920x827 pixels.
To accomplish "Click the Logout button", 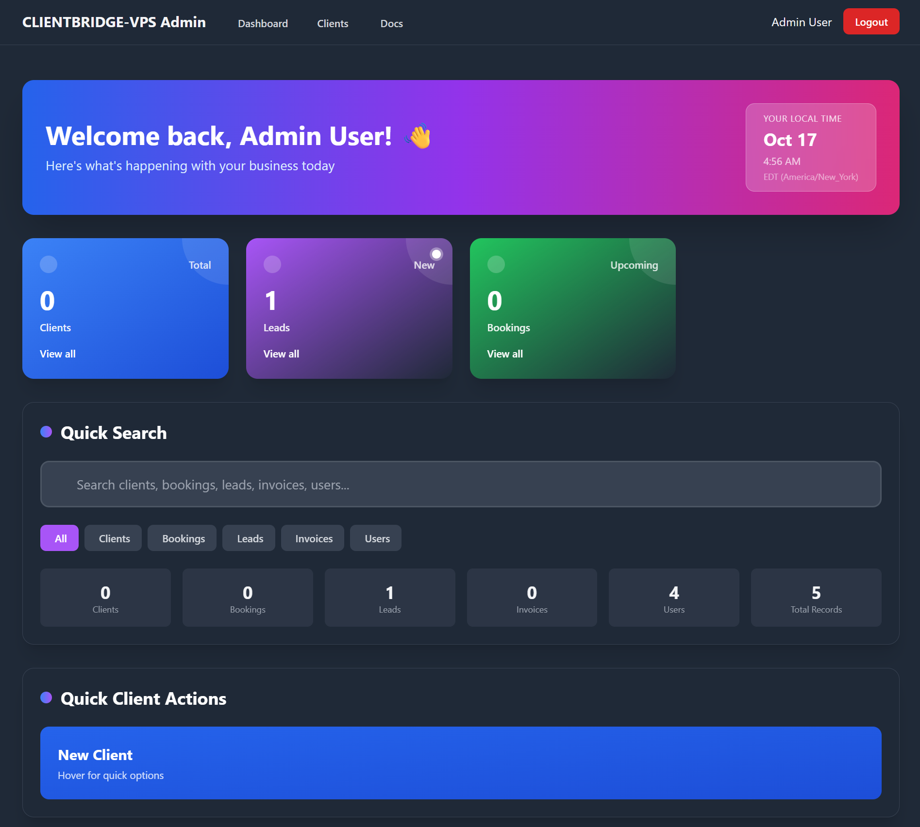I will click(870, 21).
